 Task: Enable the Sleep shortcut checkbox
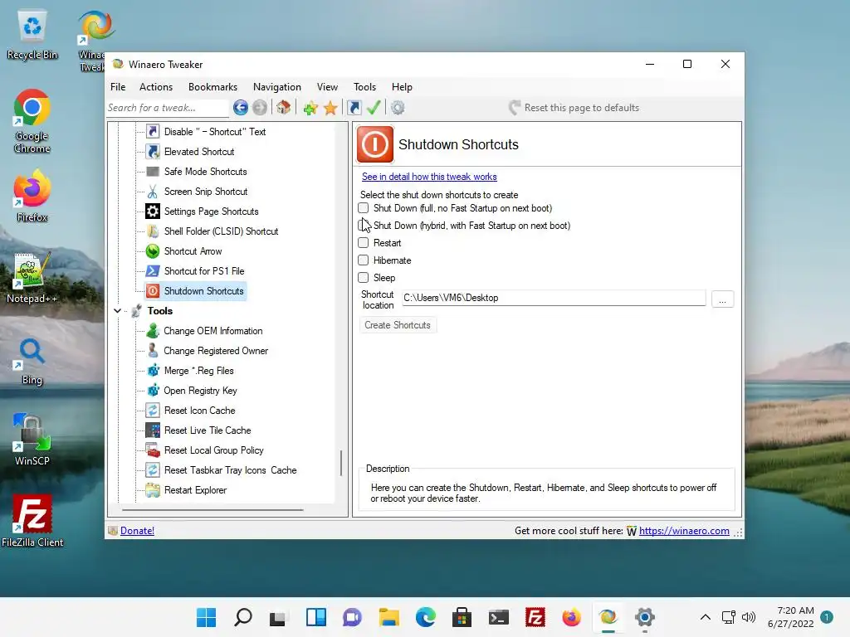point(364,277)
